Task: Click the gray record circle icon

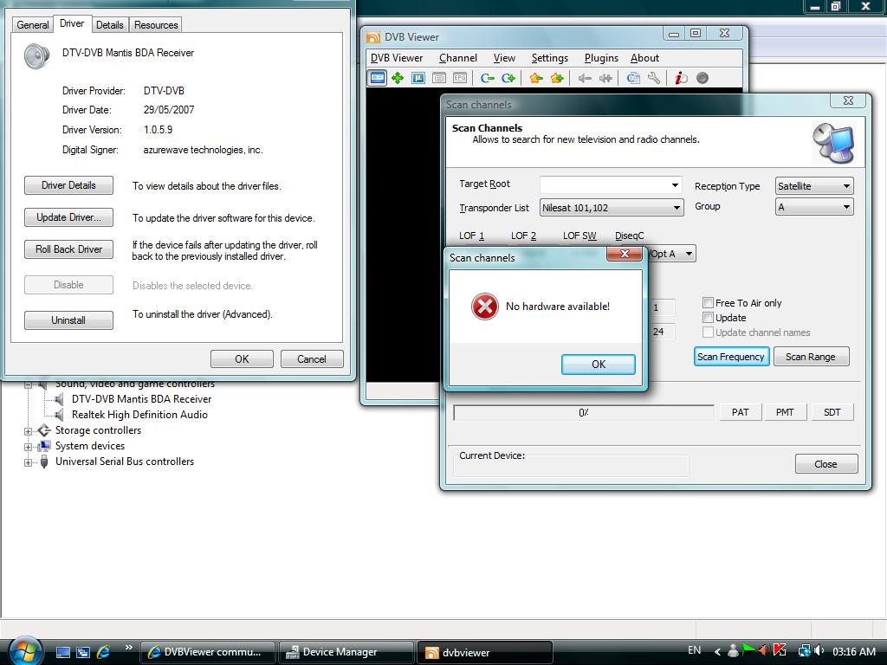Action: (702, 78)
